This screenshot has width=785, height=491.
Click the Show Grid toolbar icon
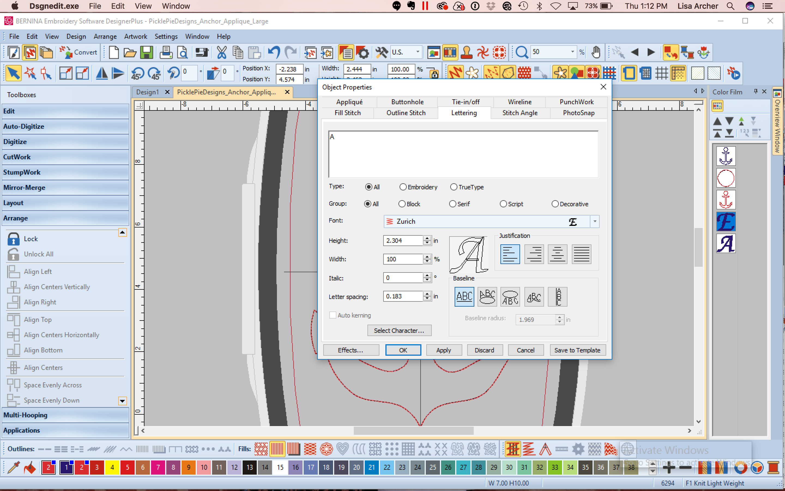662,73
